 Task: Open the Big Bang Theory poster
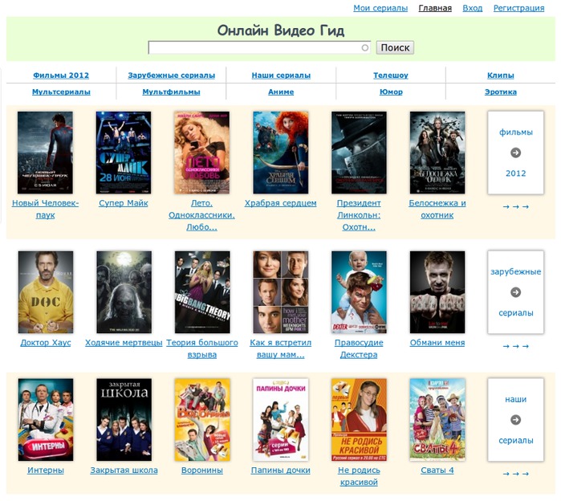point(202,292)
